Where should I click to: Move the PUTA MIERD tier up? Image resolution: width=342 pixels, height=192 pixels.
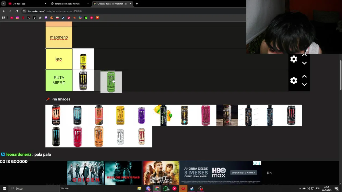click(304, 76)
